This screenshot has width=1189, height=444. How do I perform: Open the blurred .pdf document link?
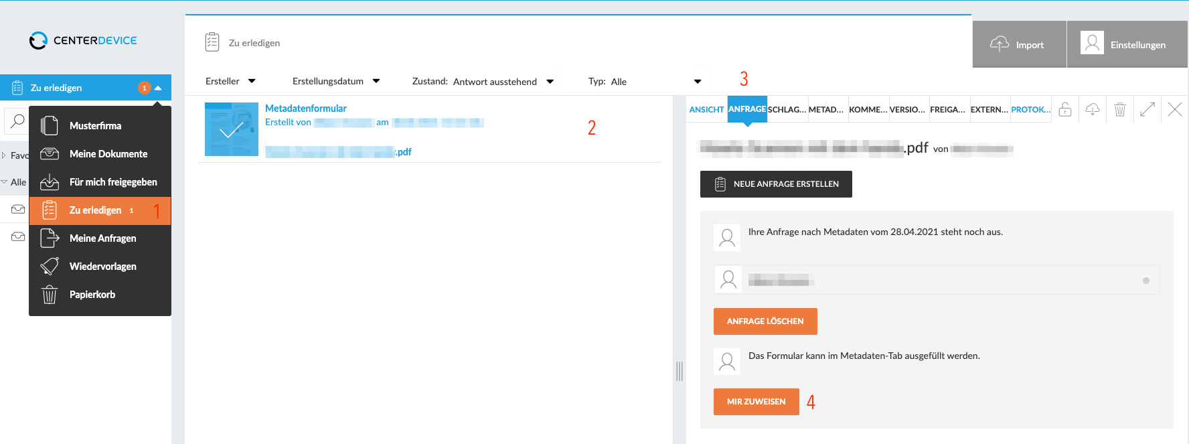point(338,152)
